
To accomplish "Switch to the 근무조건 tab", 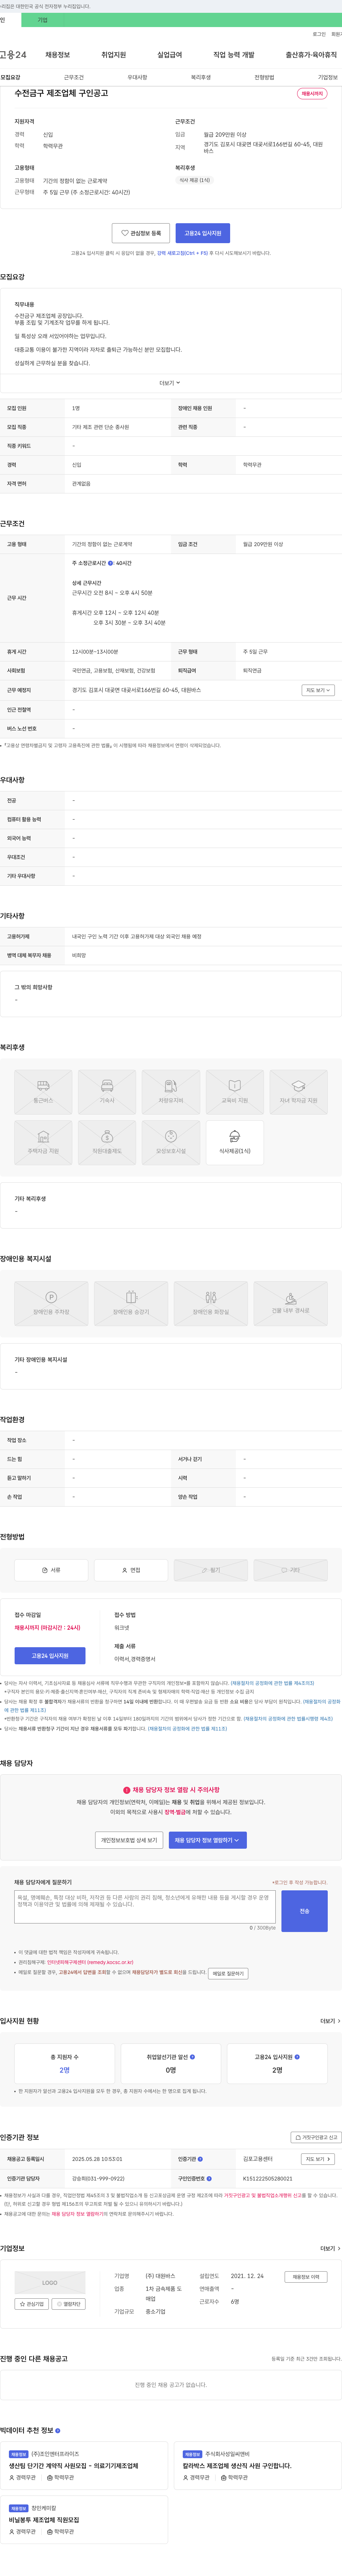I will pyautogui.click(x=74, y=77).
